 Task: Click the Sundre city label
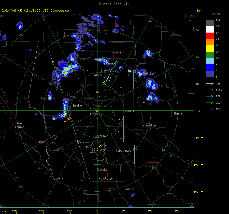[77, 106]
